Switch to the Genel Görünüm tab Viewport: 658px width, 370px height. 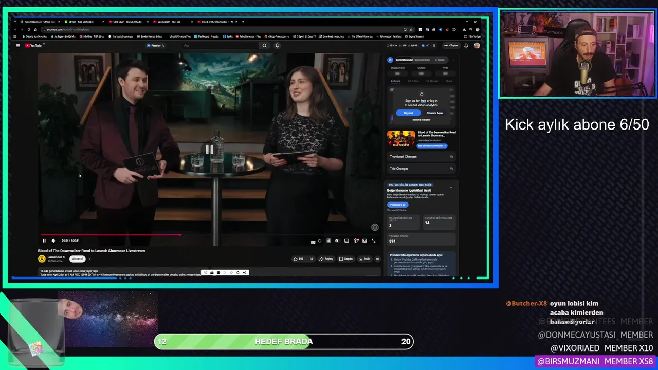pos(422,60)
